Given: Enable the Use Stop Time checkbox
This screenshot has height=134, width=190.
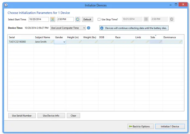Looking at the screenshot, I should click(x=99, y=19).
